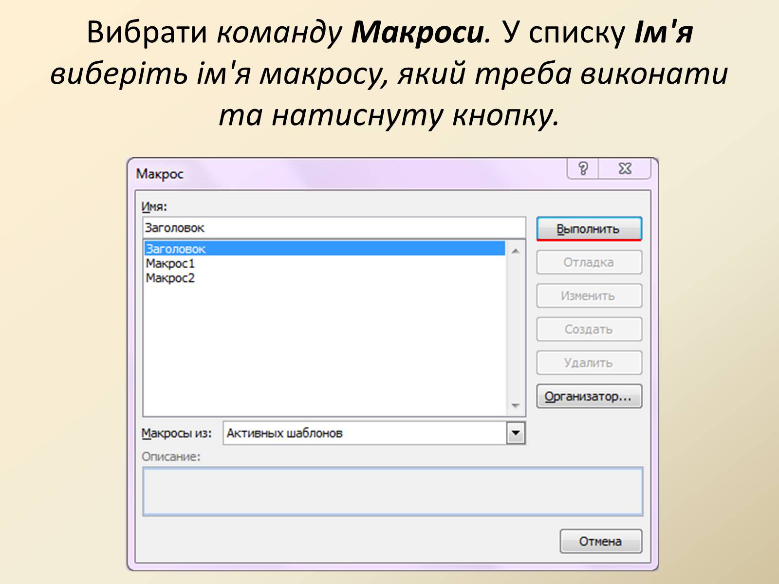Open the Организатор dialog
Viewport: 779px width, 584px height.
[x=589, y=397]
